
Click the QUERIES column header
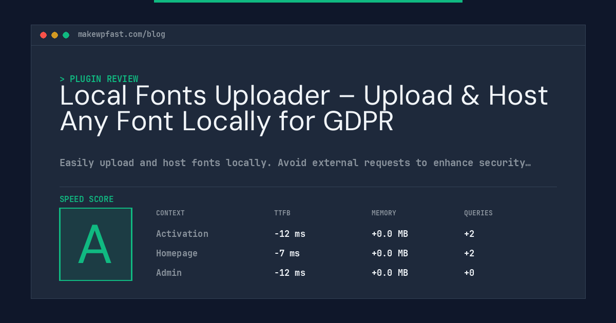478,213
